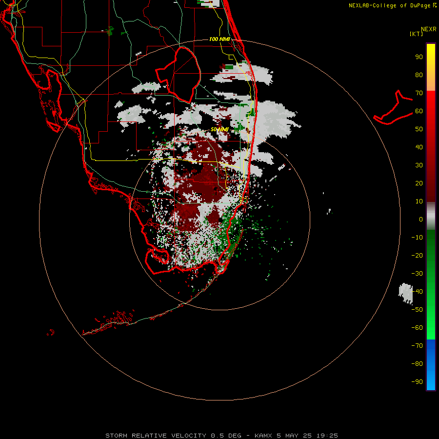Click the blue bottom segment of the colorbar
The height and width of the screenshot is (439, 439).
[x=431, y=365]
